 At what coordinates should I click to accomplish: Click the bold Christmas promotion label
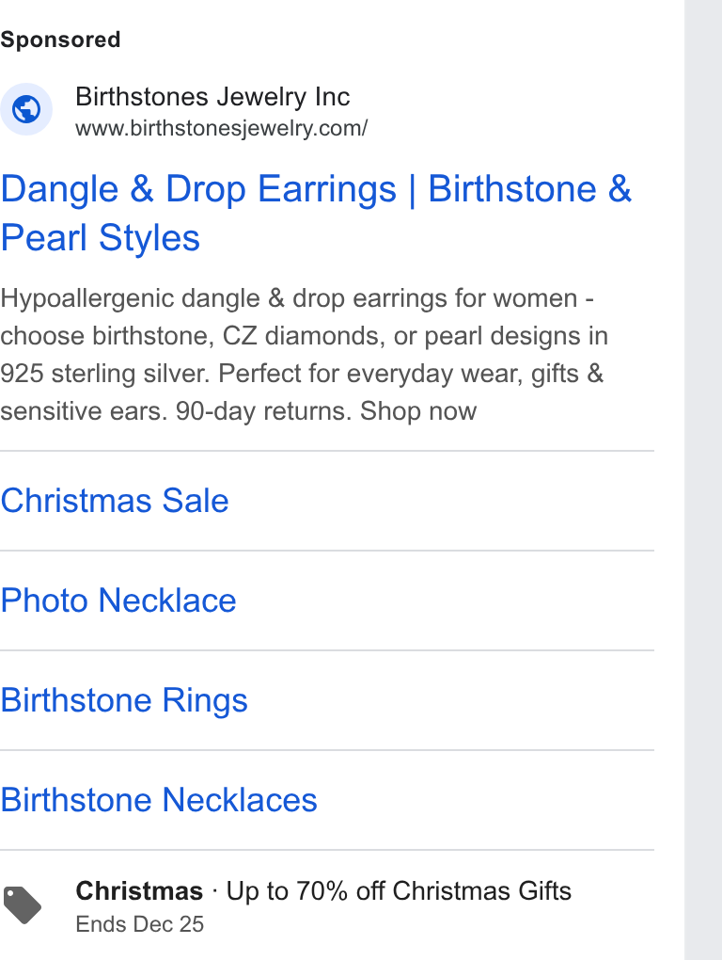tap(139, 890)
